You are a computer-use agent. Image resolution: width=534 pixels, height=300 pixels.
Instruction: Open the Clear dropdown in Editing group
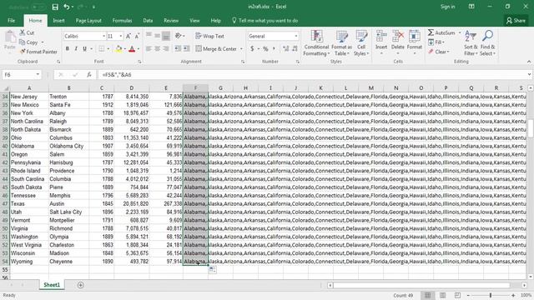tap(439, 52)
